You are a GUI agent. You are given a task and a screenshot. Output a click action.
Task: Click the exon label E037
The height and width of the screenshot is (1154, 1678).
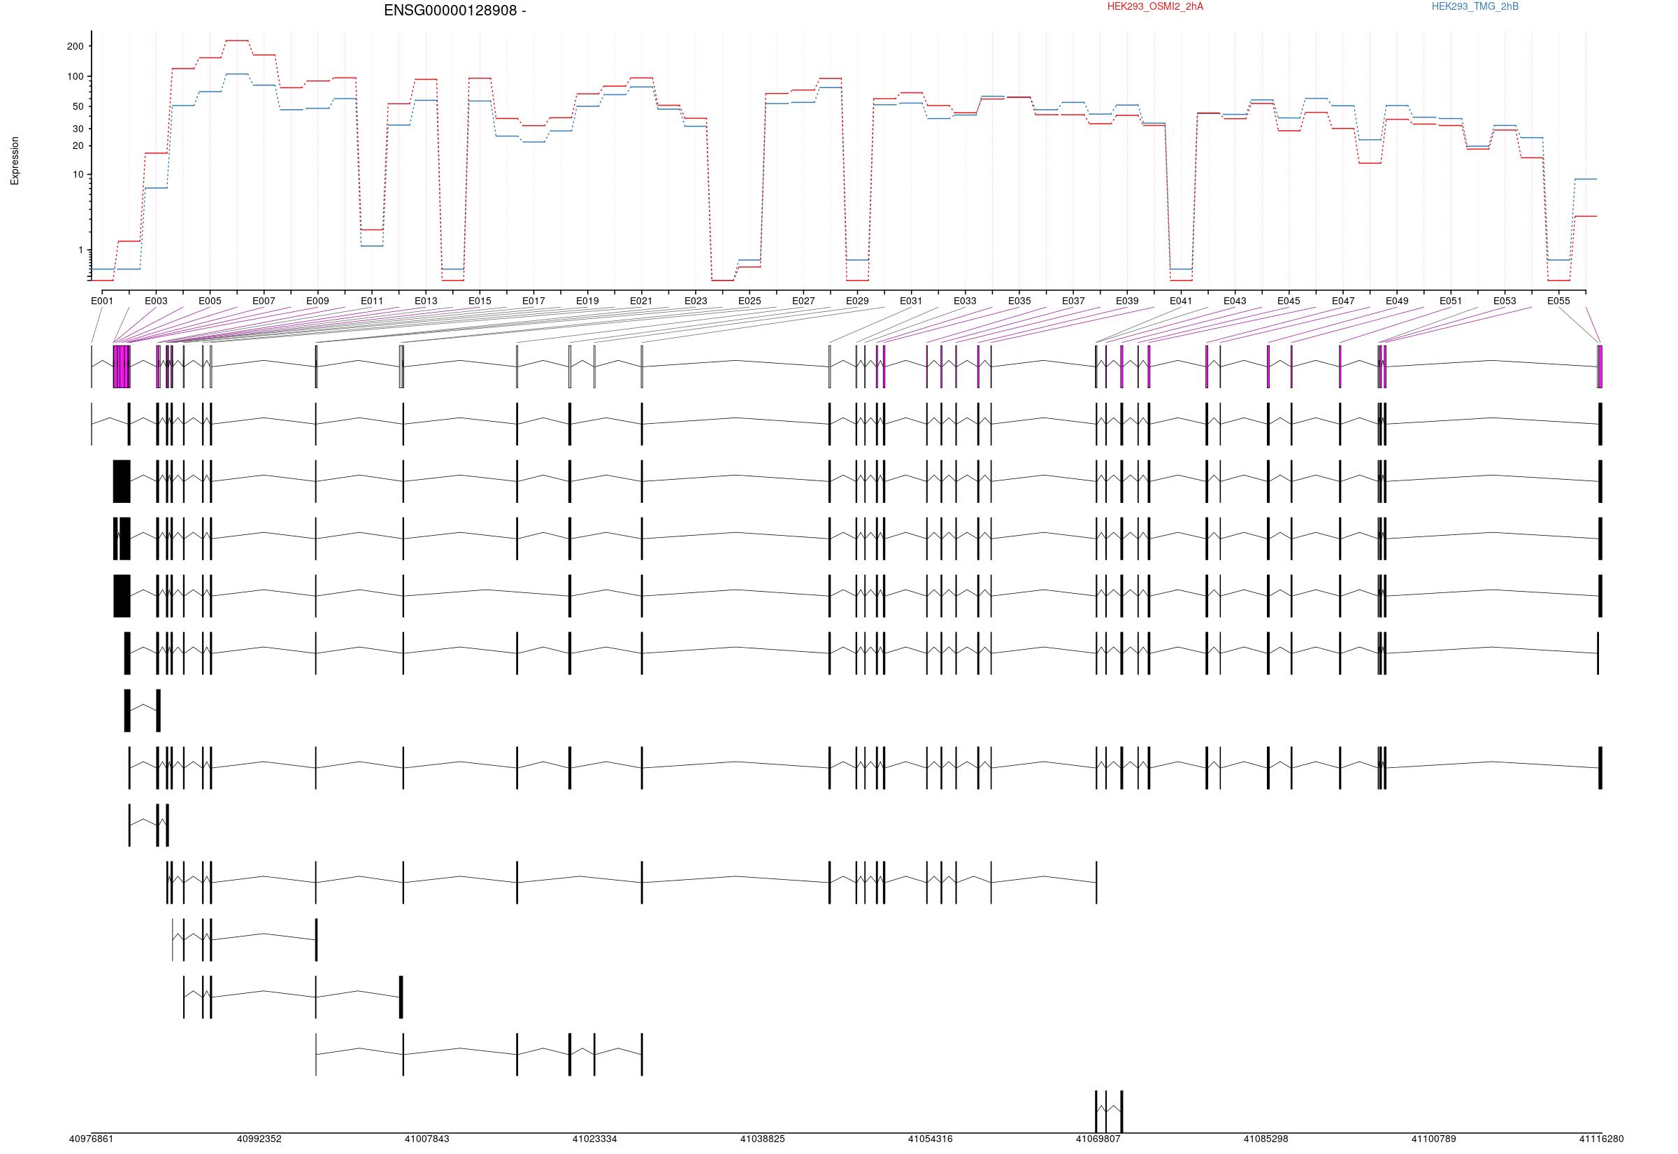point(1073,301)
